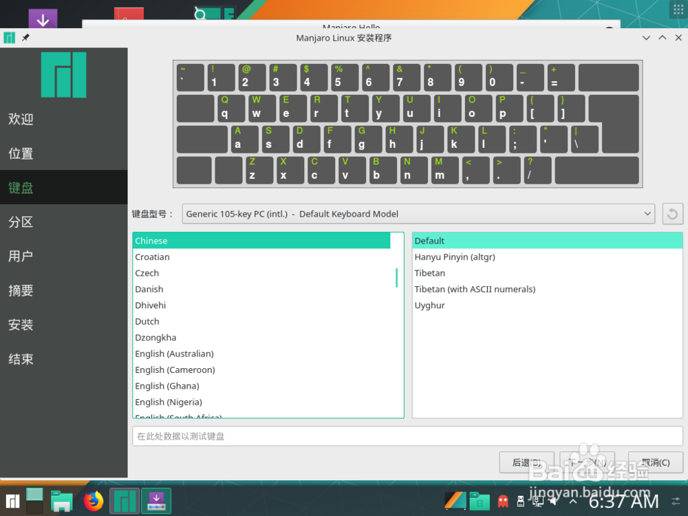The image size is (688, 516).
Task: Open the Manjaro application launcher in the taskbar
Action: click(12, 501)
